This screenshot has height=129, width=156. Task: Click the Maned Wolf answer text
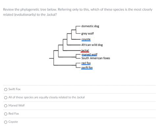pos(16,105)
